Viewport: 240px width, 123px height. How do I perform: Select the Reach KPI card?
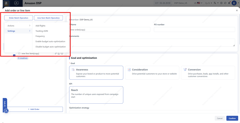[x=96, y=95]
